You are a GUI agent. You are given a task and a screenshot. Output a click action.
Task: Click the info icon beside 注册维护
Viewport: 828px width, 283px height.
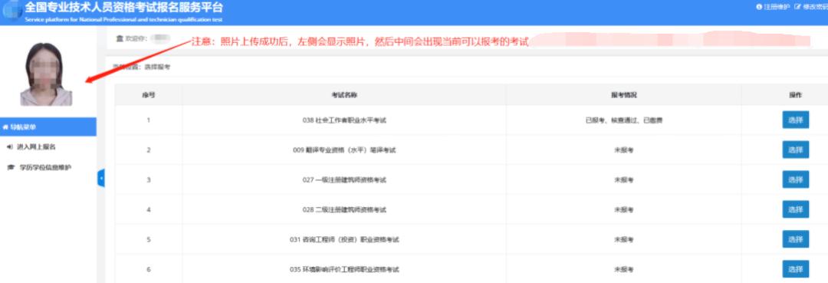click(x=759, y=7)
